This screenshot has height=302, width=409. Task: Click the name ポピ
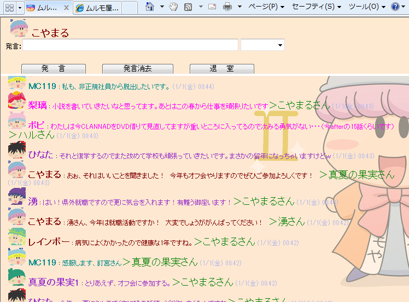(x=37, y=126)
